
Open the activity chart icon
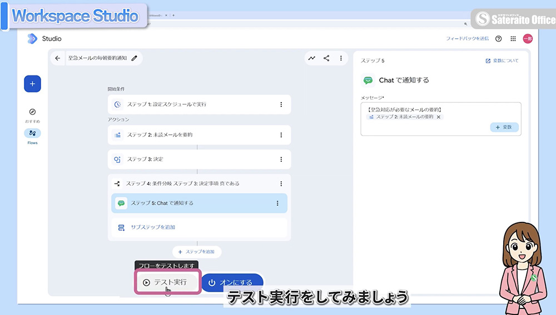[312, 58]
